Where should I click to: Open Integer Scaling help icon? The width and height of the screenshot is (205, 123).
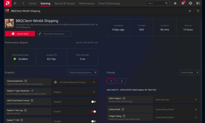[x=124, y=116]
